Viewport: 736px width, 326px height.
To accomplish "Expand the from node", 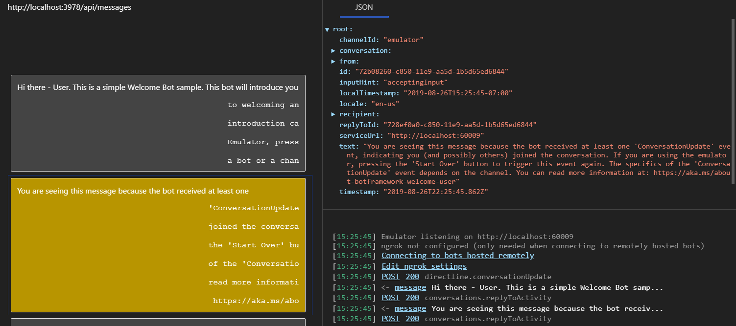I will (333, 61).
